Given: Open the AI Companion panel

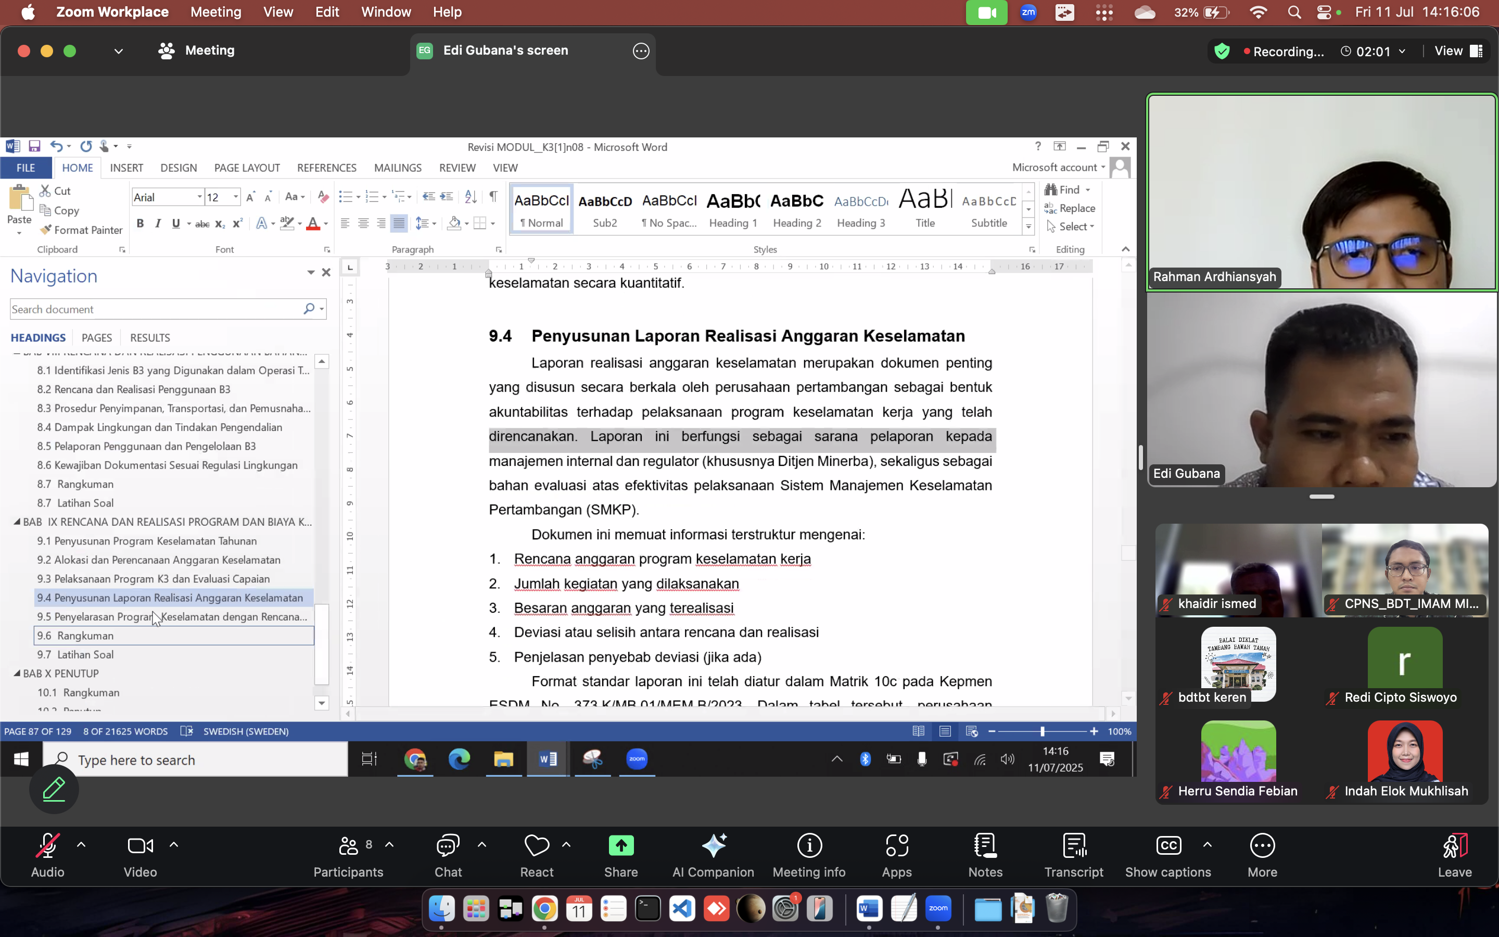Looking at the screenshot, I should tap(713, 855).
